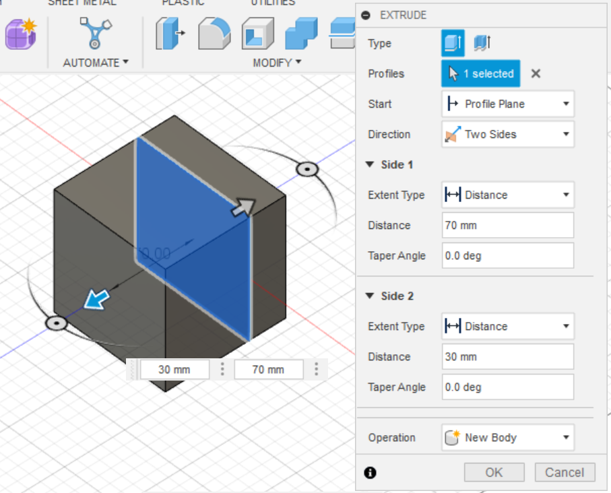Open Side 2 Extent Type dropdown
The width and height of the screenshot is (611, 493).
click(x=508, y=326)
